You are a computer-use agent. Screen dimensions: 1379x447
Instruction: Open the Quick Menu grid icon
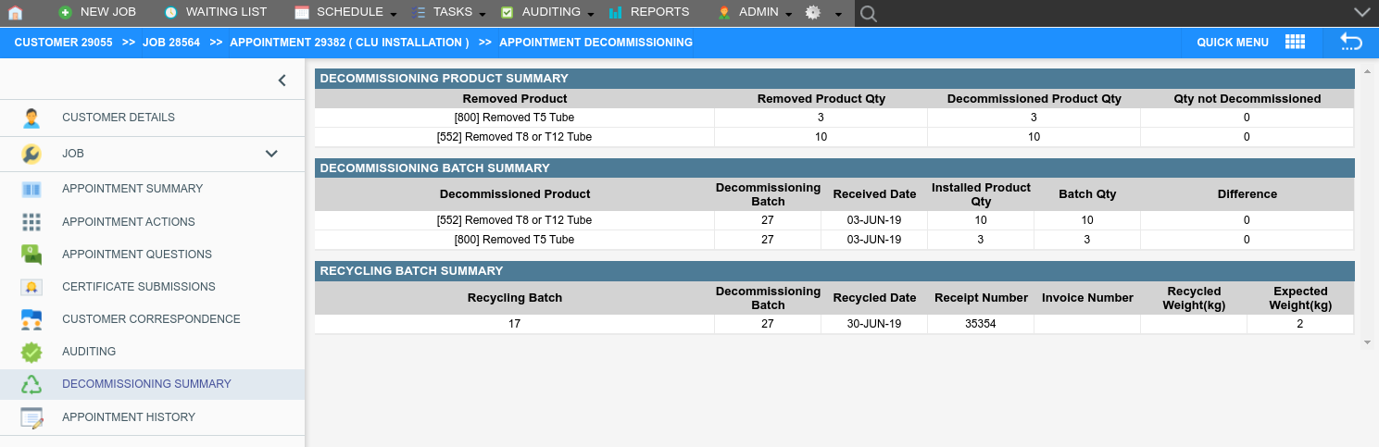coord(1295,43)
